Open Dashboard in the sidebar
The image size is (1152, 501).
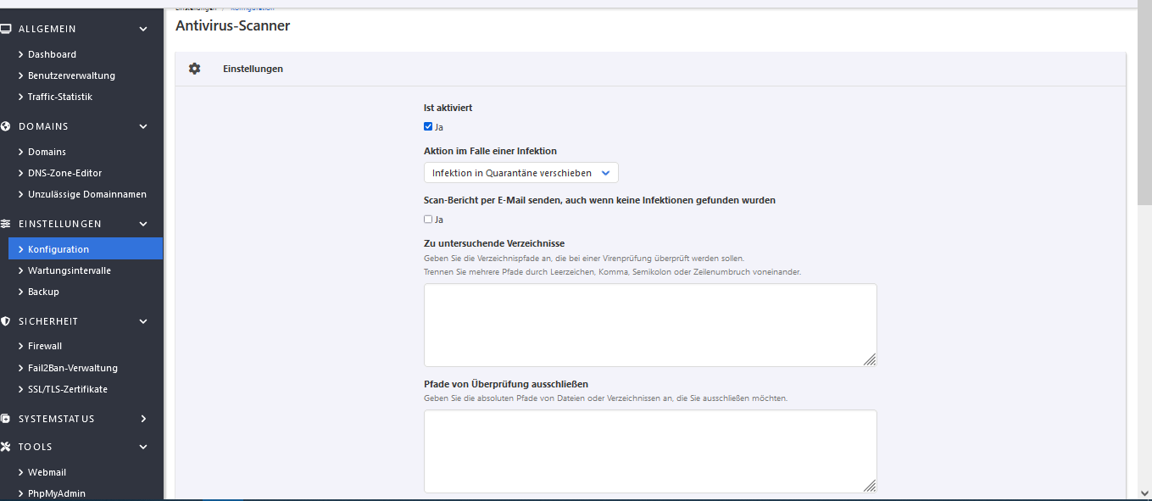click(x=52, y=54)
